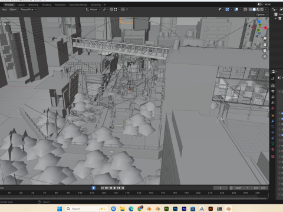Toggle X-ray view mode
Screen dimensions: 283x212
(x=245, y=9)
